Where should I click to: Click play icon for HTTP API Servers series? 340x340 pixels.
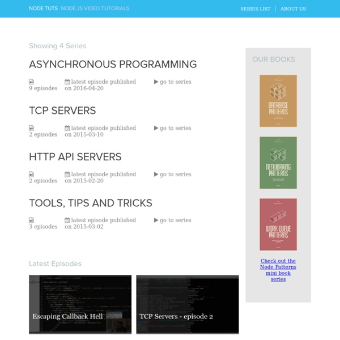(x=156, y=175)
